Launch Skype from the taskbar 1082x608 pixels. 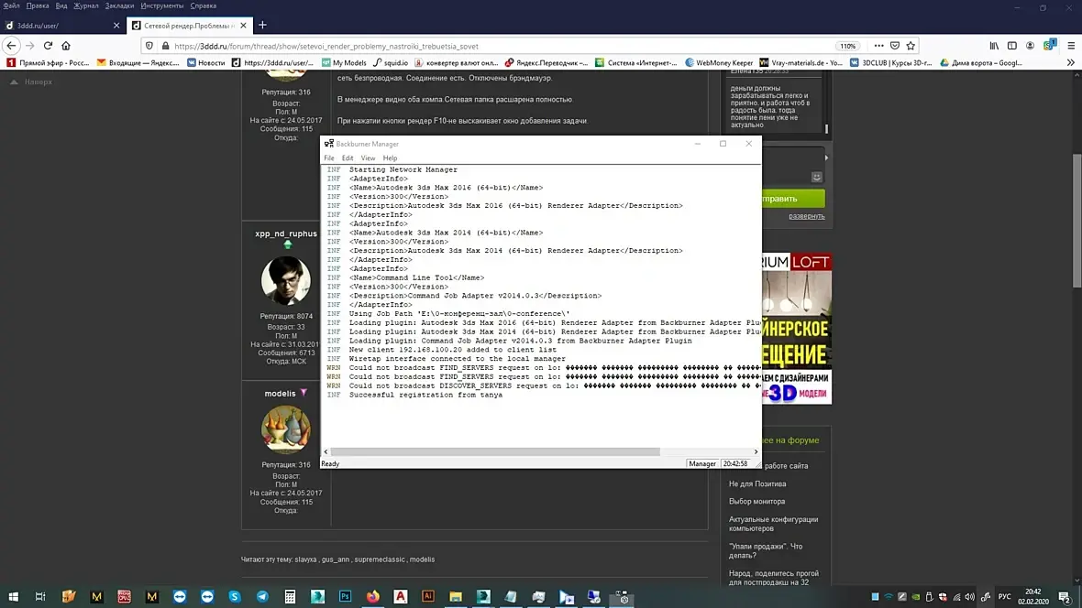pyautogui.click(x=235, y=596)
